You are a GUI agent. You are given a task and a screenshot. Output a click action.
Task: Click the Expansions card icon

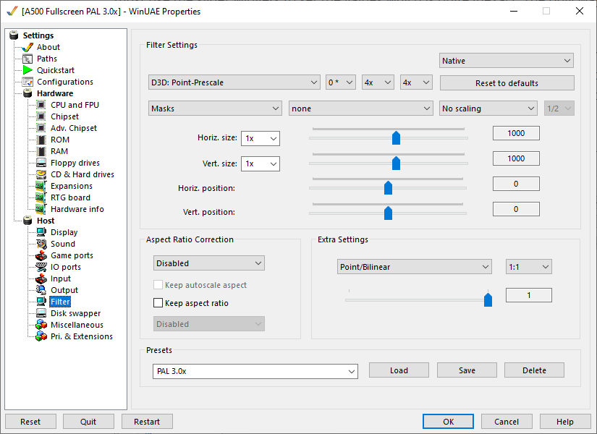(x=41, y=186)
